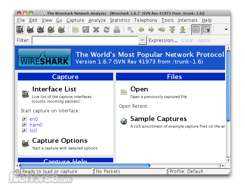Toggle auto scroll during live capture
Screen dimensions: 245x192
click(206, 29)
